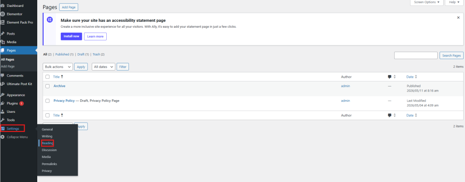The height and width of the screenshot is (182, 465).
Task: Open the Tools wrench icon
Action: [3, 120]
